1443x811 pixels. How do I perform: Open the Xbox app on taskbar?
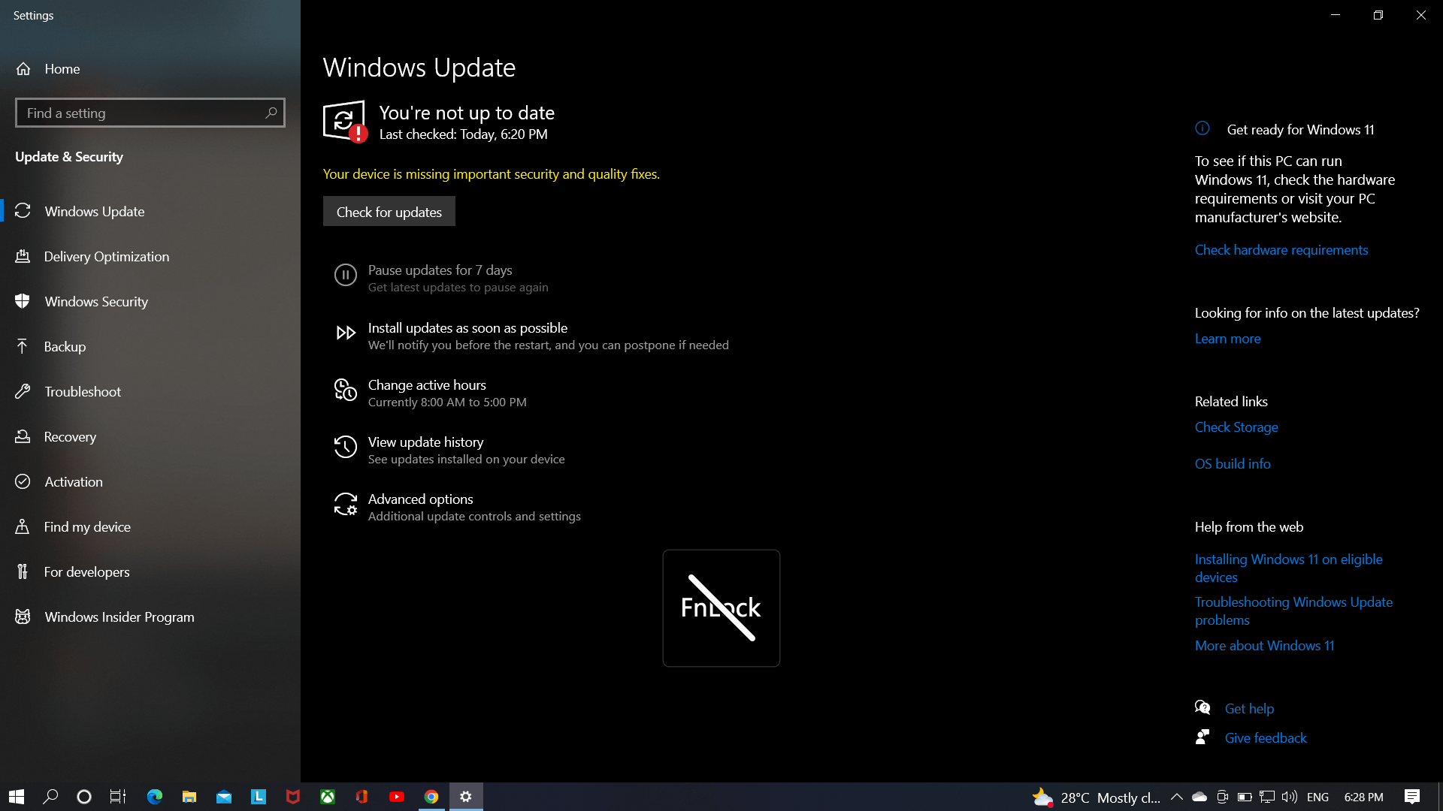click(328, 797)
